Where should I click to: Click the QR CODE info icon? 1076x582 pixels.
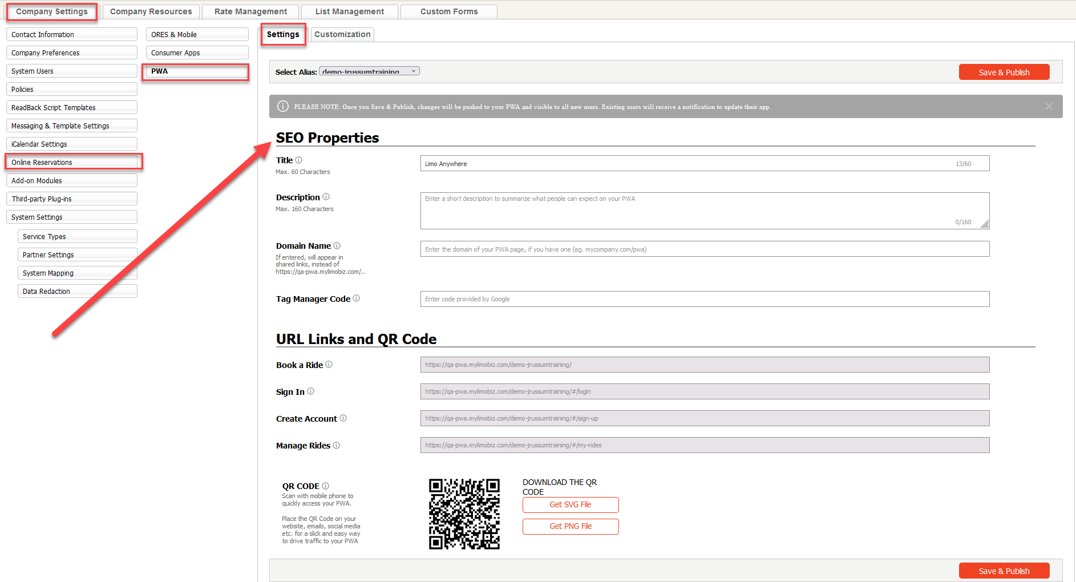[x=325, y=486]
